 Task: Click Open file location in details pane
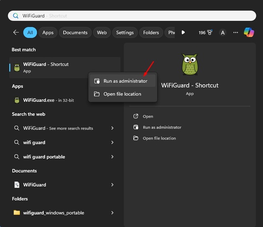(159, 138)
